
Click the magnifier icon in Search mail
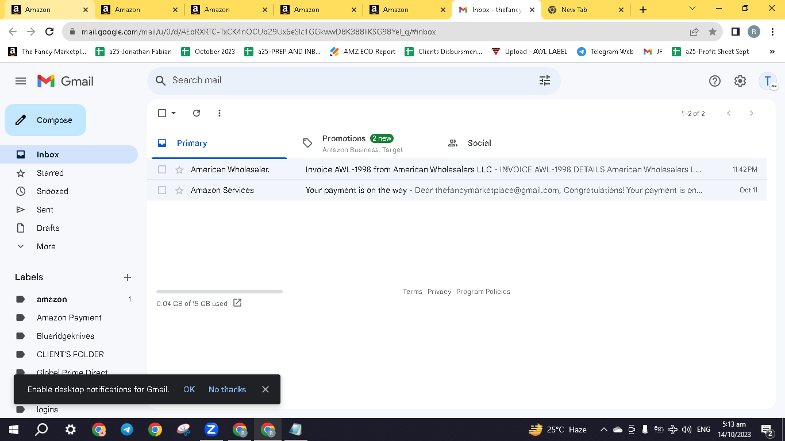click(x=161, y=80)
